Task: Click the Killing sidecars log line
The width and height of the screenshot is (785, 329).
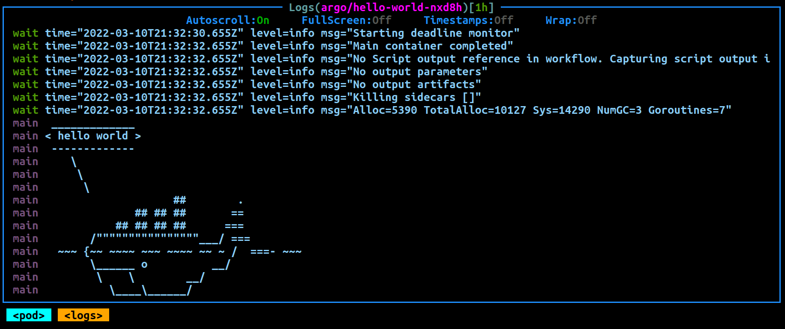Action: (247, 97)
